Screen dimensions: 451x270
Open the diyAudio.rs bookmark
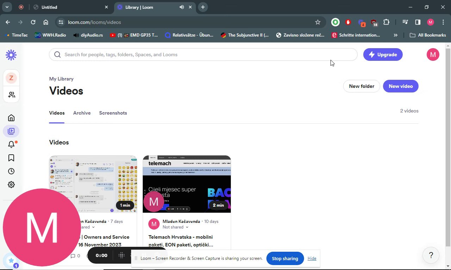tap(88, 35)
